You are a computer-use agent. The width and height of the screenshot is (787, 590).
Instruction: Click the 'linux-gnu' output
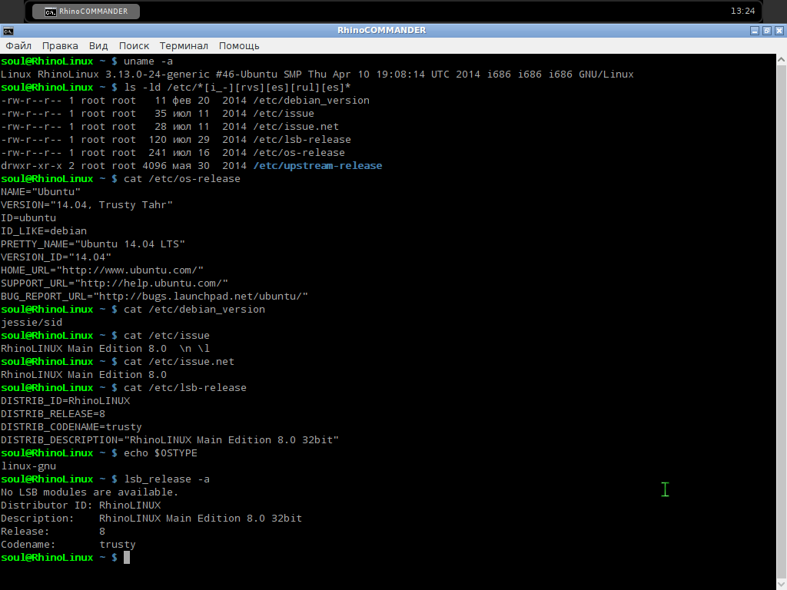pos(28,466)
